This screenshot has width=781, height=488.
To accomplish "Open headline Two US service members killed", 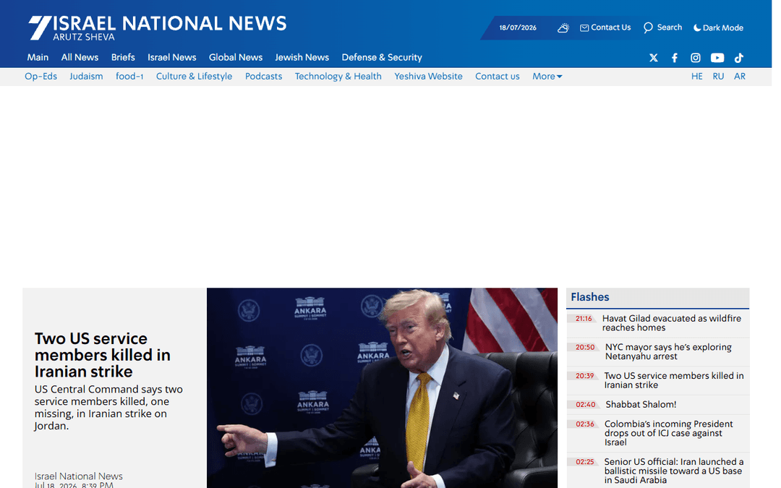I will (x=103, y=355).
